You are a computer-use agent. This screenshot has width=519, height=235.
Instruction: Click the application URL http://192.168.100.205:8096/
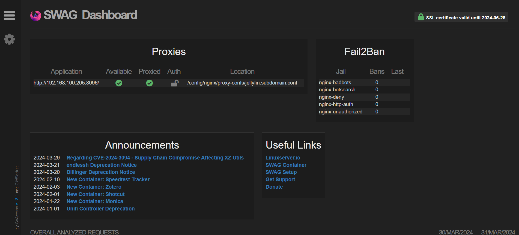point(66,83)
